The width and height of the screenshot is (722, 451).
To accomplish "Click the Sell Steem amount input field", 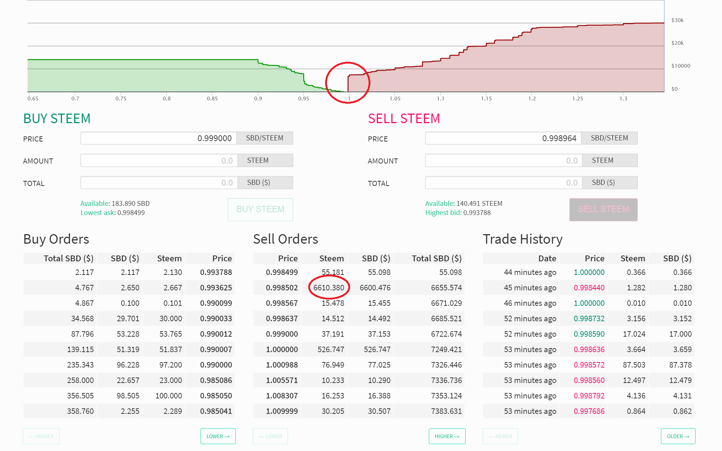I will coord(504,161).
